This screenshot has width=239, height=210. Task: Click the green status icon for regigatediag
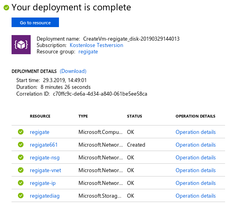(21, 196)
